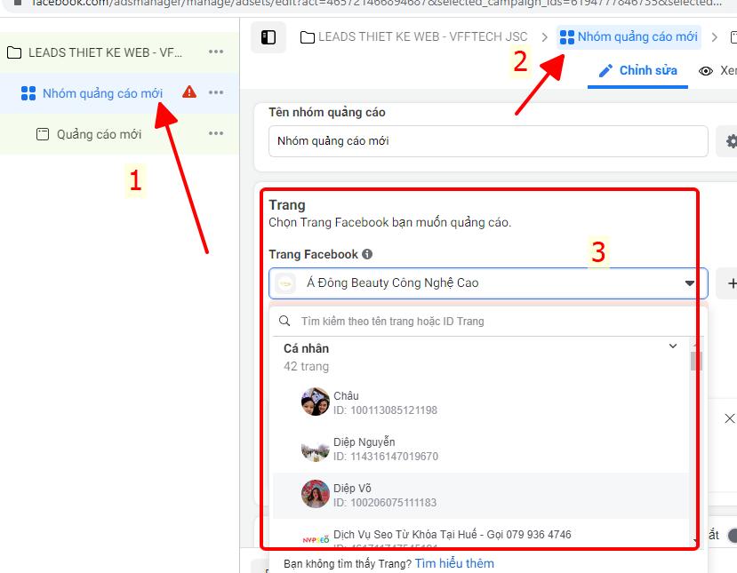
Task: Click ID 114316147019670 text
Action: pos(386,456)
